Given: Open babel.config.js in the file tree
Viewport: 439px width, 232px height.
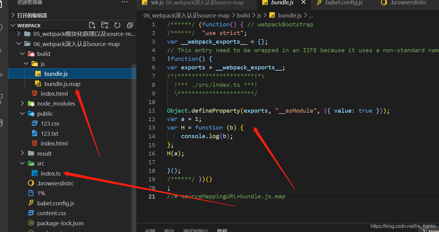Looking at the screenshot, I should click(x=56, y=203).
